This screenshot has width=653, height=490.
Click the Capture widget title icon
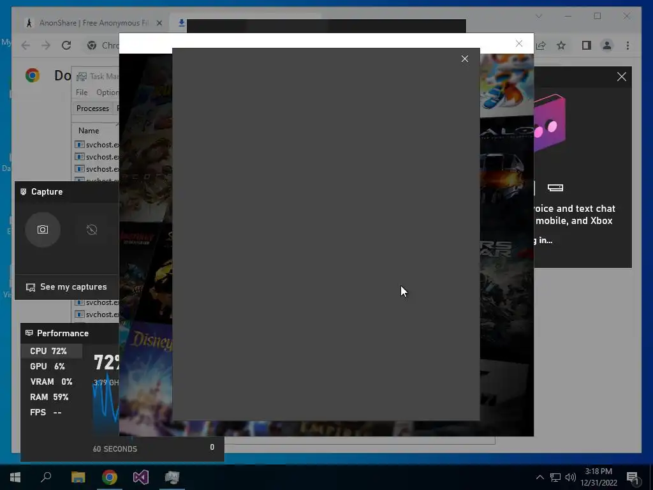(x=24, y=191)
